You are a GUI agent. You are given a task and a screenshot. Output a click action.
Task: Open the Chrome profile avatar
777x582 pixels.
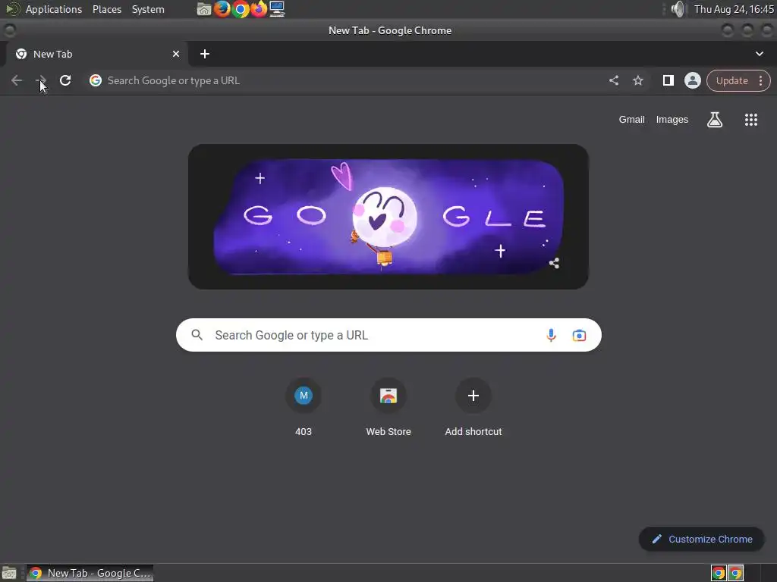(x=692, y=80)
